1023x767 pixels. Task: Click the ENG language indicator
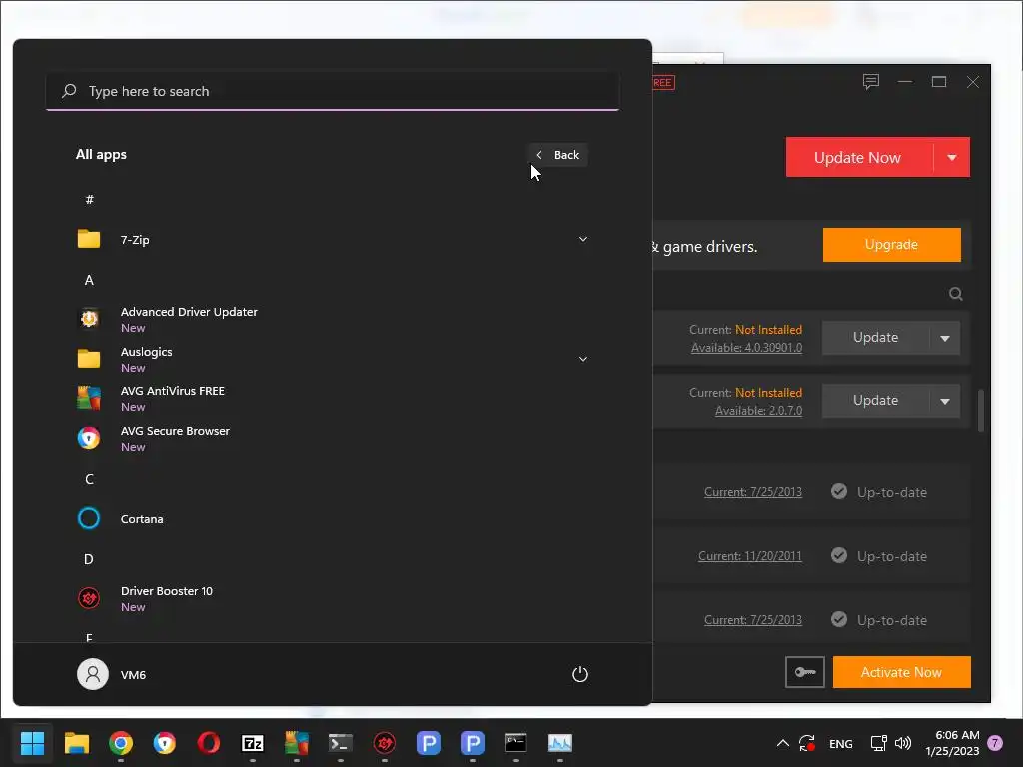coord(840,743)
